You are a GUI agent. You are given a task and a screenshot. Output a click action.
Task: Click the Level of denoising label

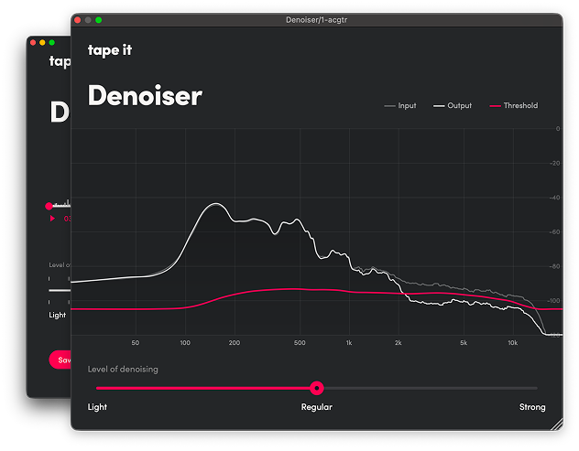click(x=123, y=370)
